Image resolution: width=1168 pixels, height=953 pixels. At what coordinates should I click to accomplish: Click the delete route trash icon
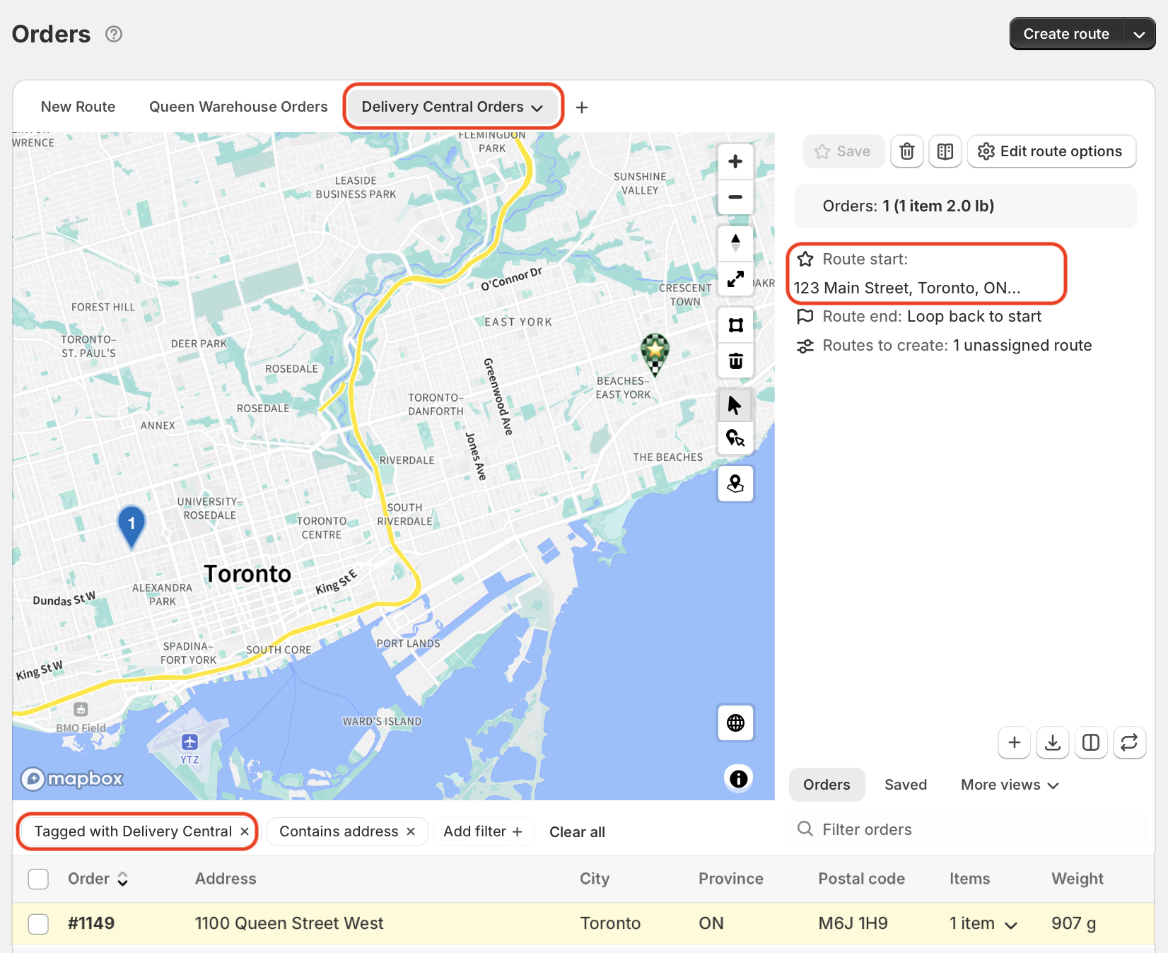906,151
